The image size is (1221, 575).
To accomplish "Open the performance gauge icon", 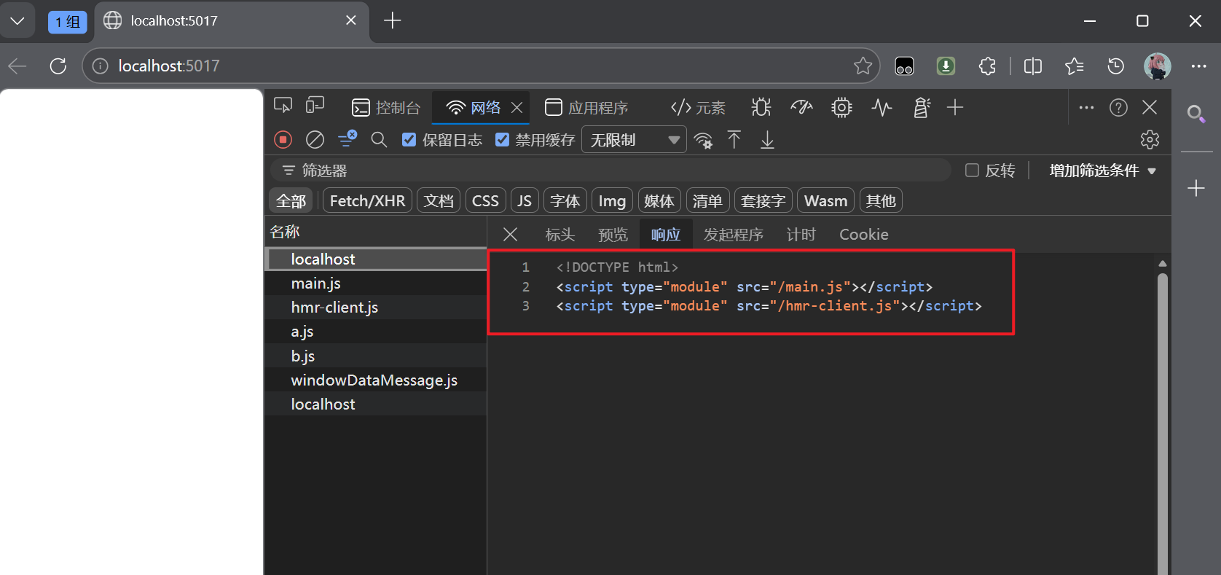I will [801, 108].
